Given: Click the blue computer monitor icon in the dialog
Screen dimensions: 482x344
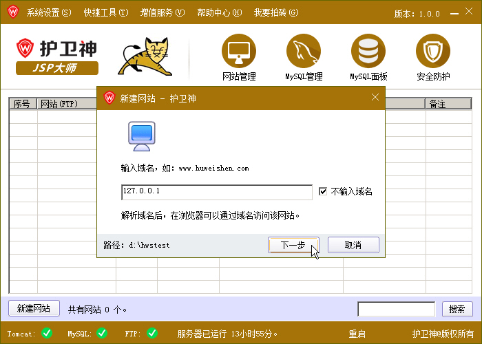Looking at the screenshot, I should 142,136.
